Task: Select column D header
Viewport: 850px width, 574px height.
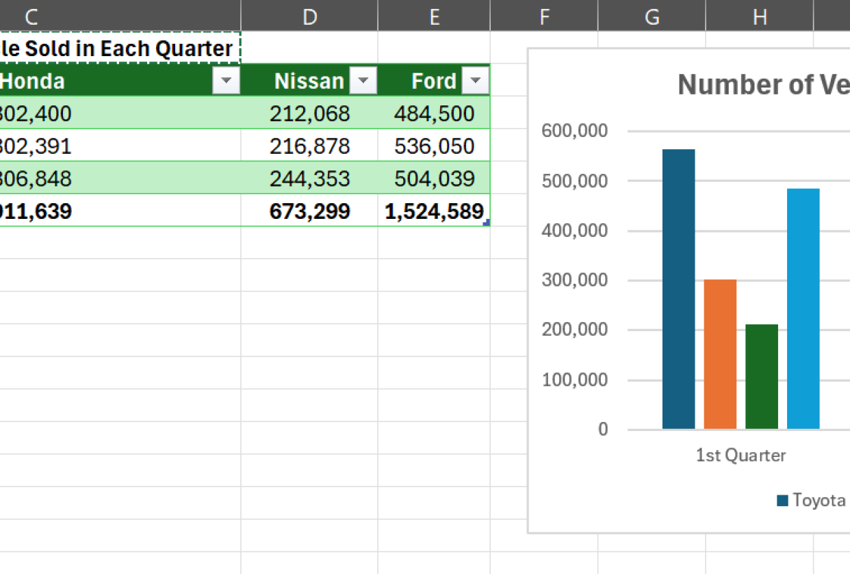Action: coord(309,16)
